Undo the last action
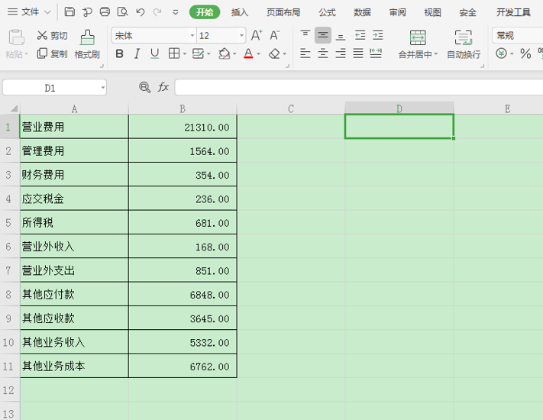 click(x=141, y=12)
